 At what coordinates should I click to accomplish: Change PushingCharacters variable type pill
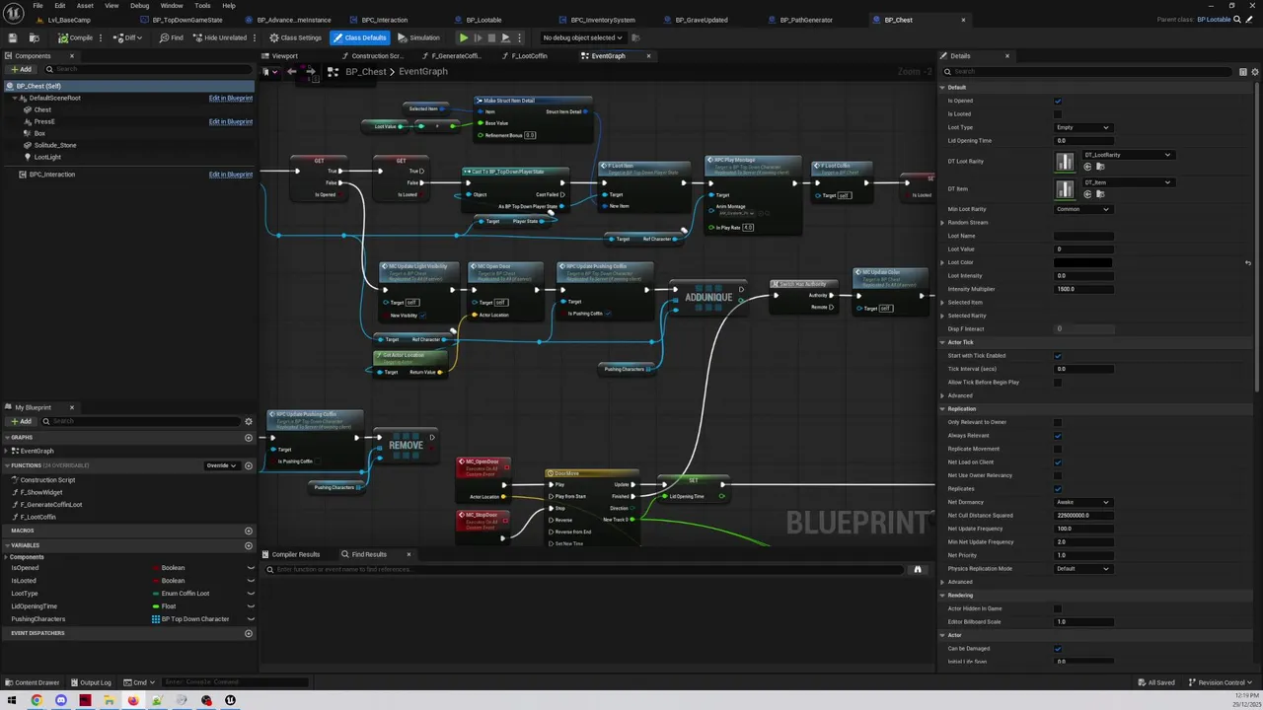point(190,619)
